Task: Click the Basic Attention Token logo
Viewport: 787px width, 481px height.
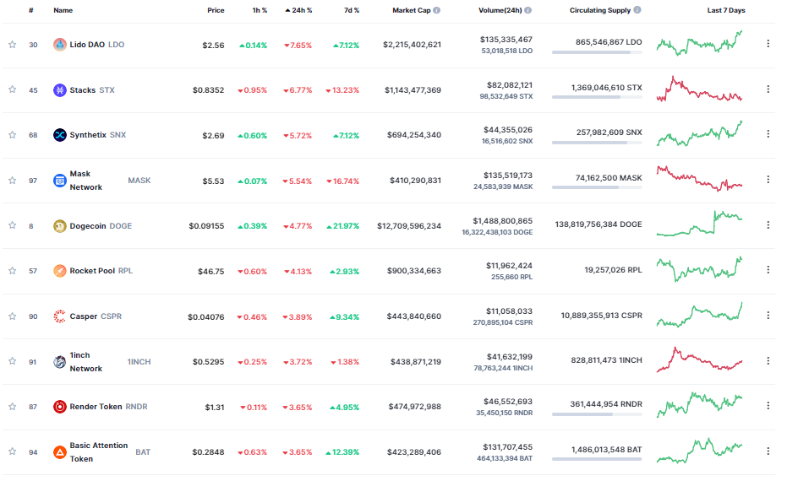Action: point(60,452)
